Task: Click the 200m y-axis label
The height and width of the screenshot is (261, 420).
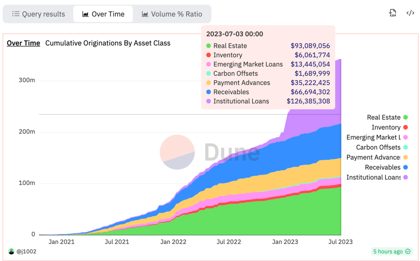Action: [27, 132]
